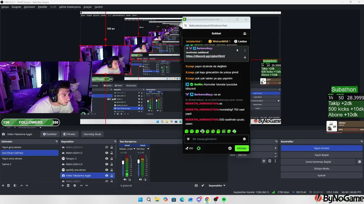Open the Sahne Koleksiyonu menu
This screenshot has width=364, height=204.
70,7
